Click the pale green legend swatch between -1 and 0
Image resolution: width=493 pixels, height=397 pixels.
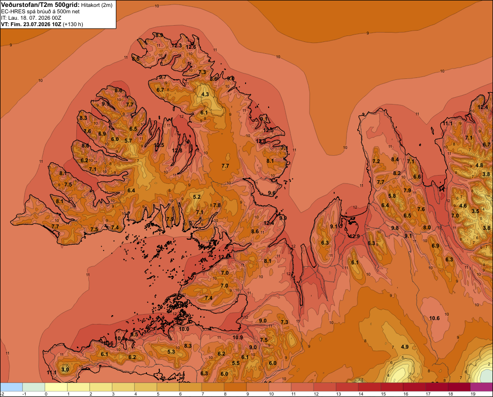(x=34, y=387)
